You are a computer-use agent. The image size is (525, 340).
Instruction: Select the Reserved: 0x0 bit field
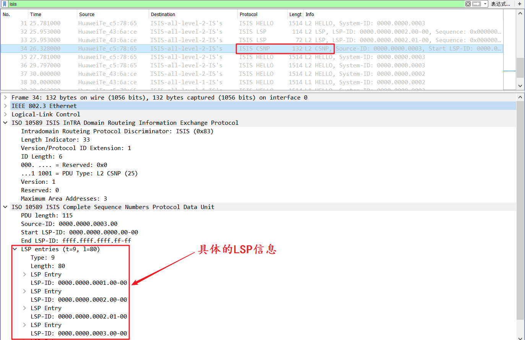(x=64, y=165)
